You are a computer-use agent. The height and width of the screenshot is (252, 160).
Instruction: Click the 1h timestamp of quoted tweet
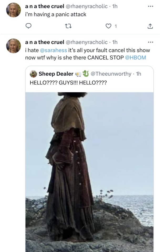tap(138, 74)
